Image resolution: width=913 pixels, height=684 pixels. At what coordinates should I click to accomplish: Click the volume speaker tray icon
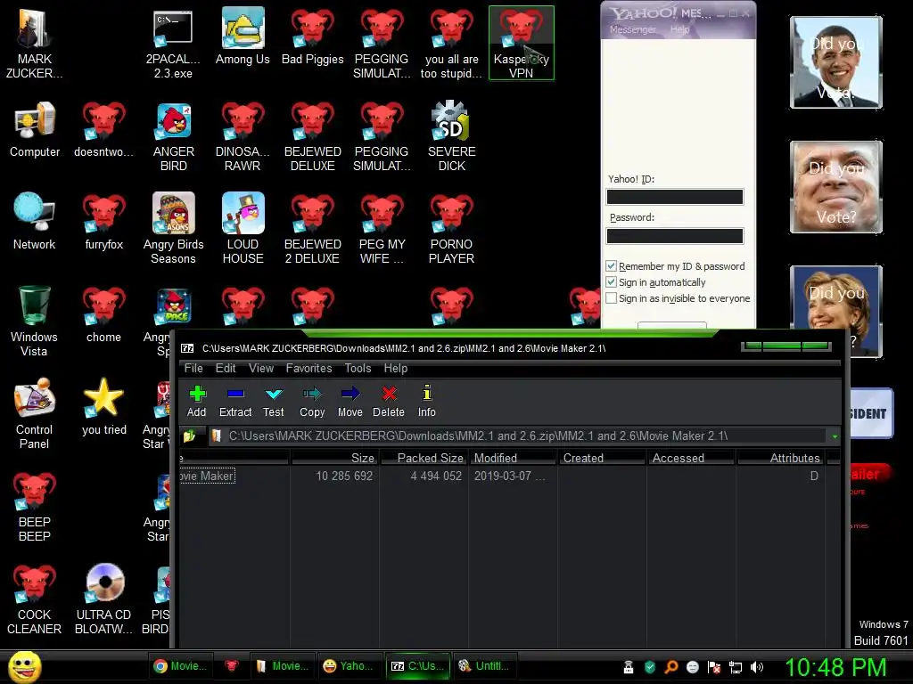click(x=757, y=667)
